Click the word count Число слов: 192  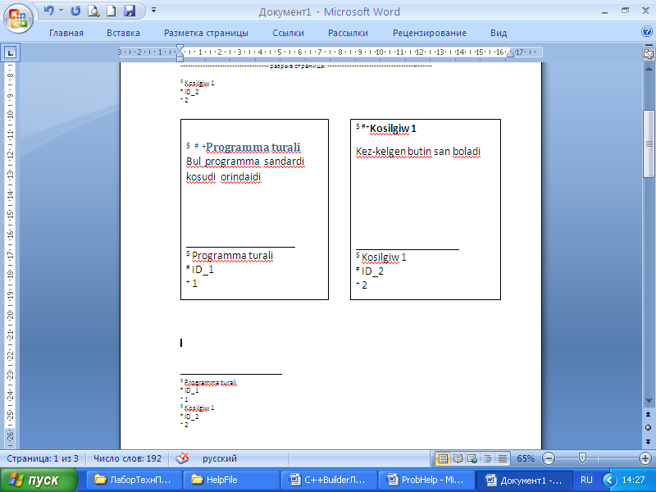[127, 458]
